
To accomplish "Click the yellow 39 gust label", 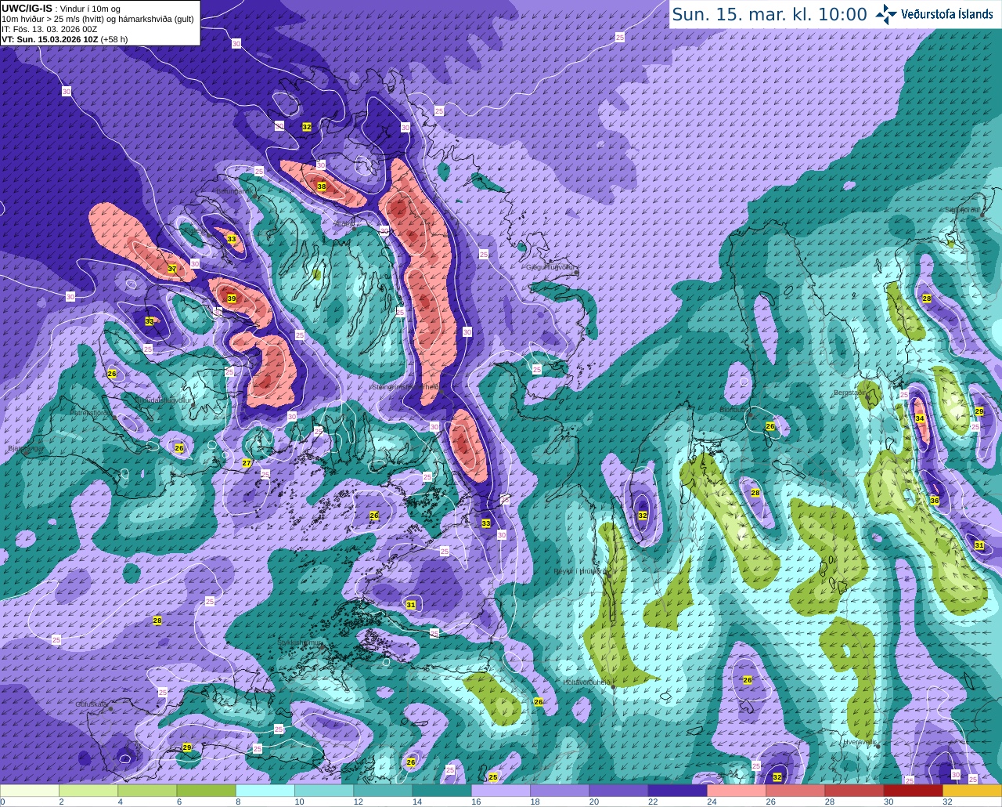I will point(231,299).
